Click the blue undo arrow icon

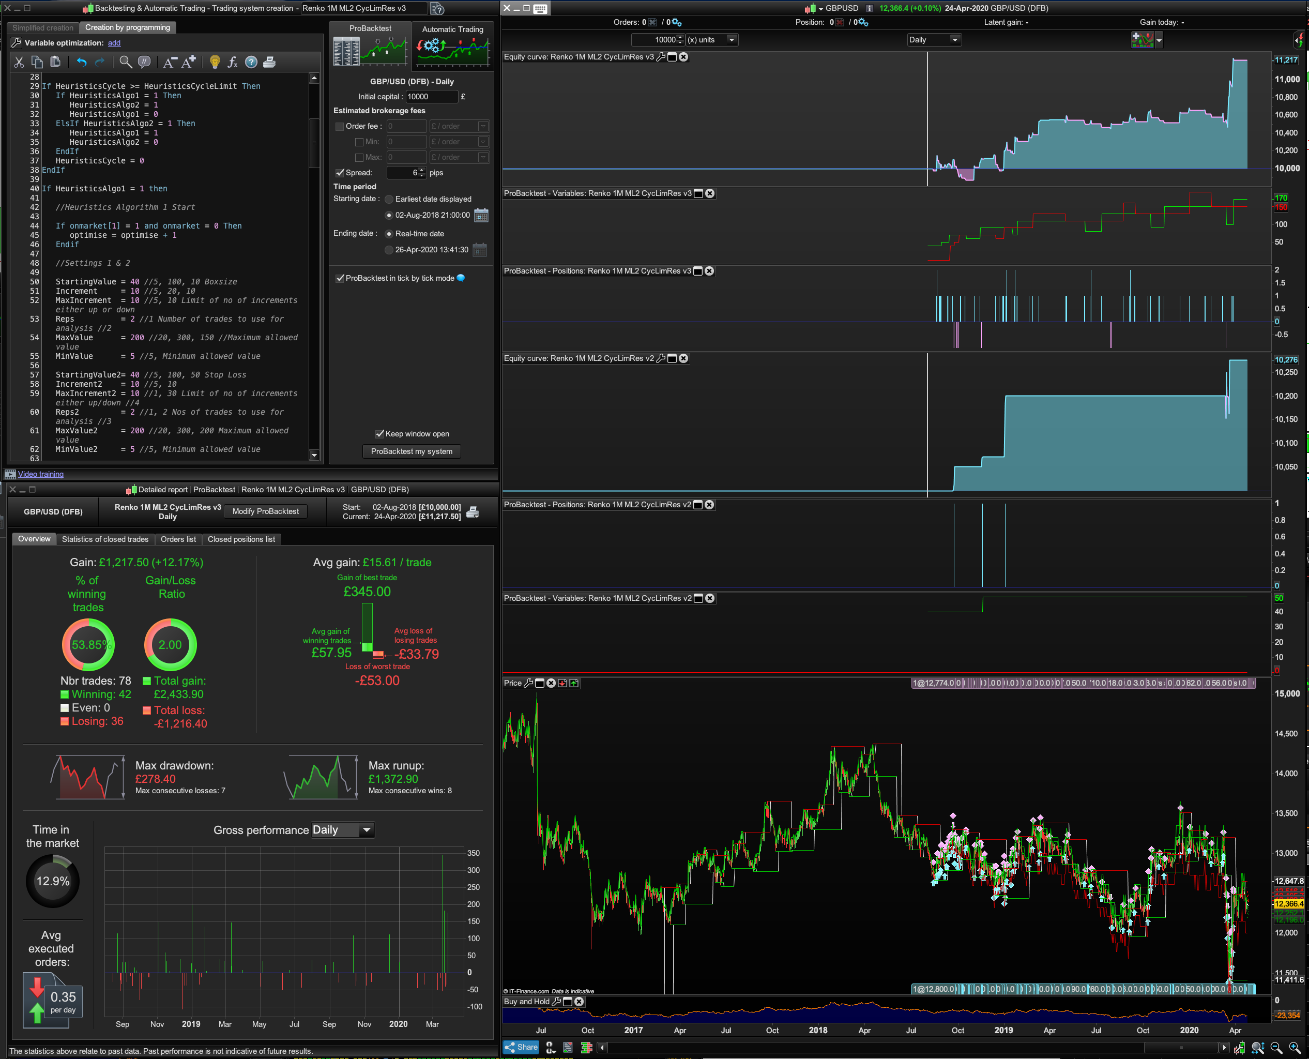point(81,62)
